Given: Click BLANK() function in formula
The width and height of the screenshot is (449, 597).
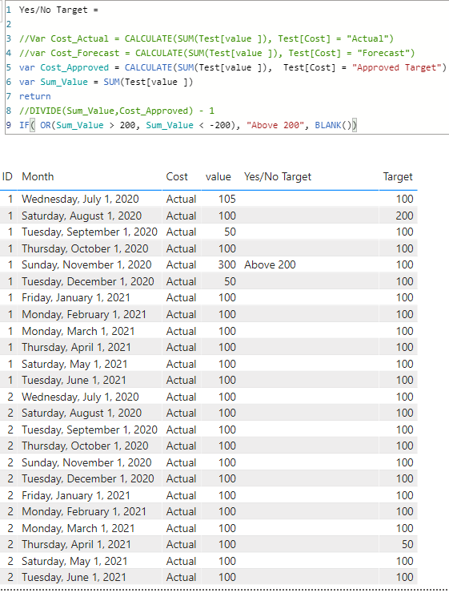Looking at the screenshot, I should tap(333, 125).
